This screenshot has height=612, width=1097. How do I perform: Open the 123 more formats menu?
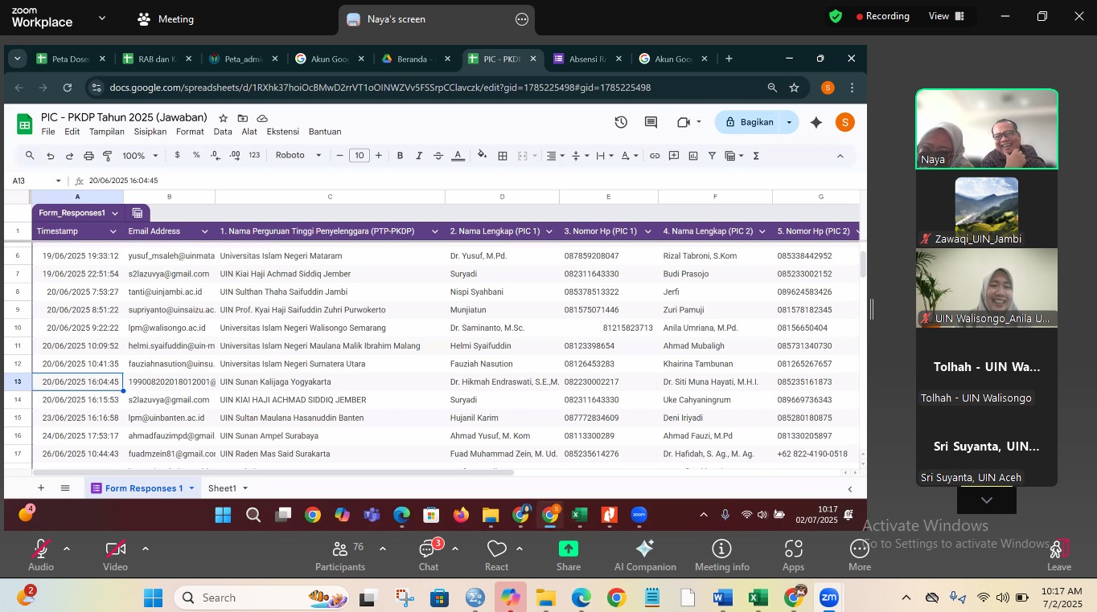click(254, 156)
